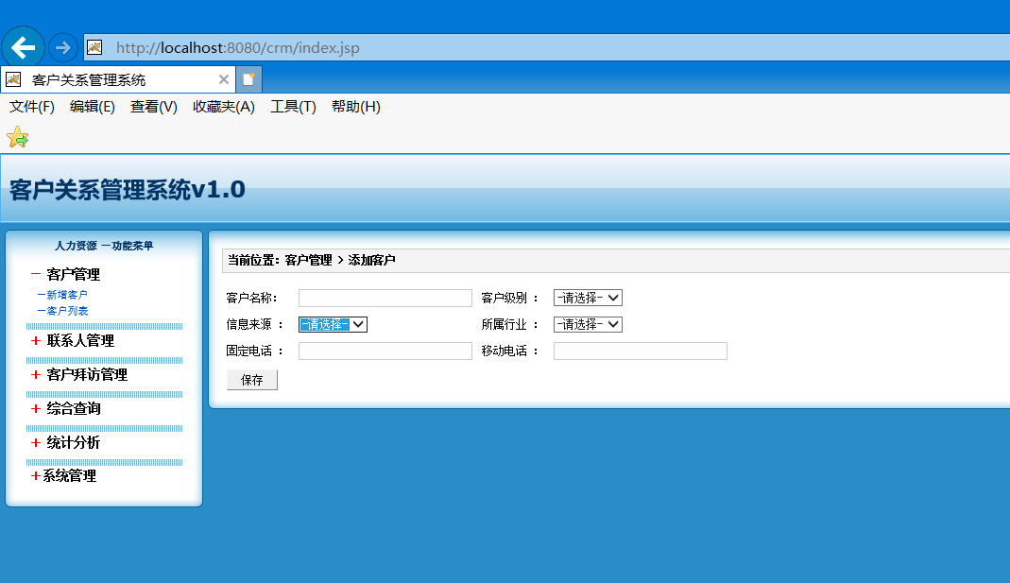The height and width of the screenshot is (583, 1010).
Task: Click the 当前位置: 客户管理 > 添加客户 breadcrumb
Action: tap(311, 260)
